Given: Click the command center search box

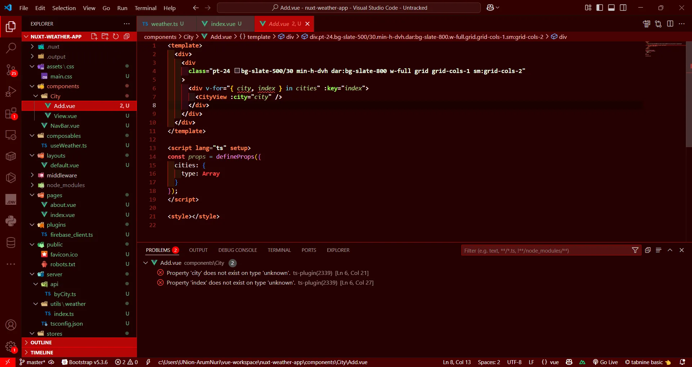Looking at the screenshot, I should [349, 8].
